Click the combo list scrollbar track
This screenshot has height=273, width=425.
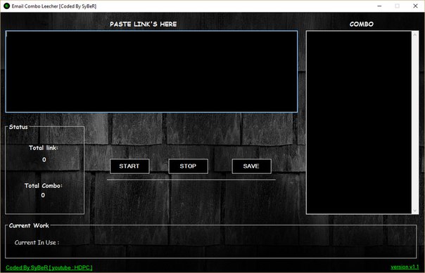(x=415, y=122)
